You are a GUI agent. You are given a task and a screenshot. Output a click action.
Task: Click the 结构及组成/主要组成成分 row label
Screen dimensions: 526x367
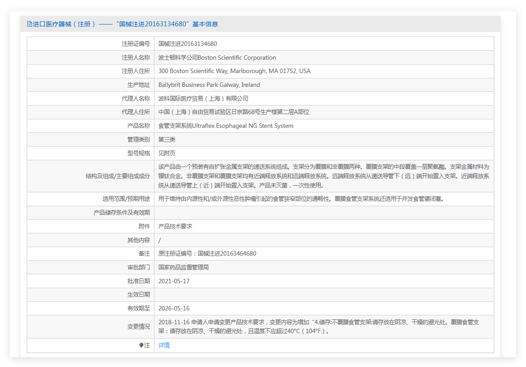pyautogui.click(x=117, y=176)
